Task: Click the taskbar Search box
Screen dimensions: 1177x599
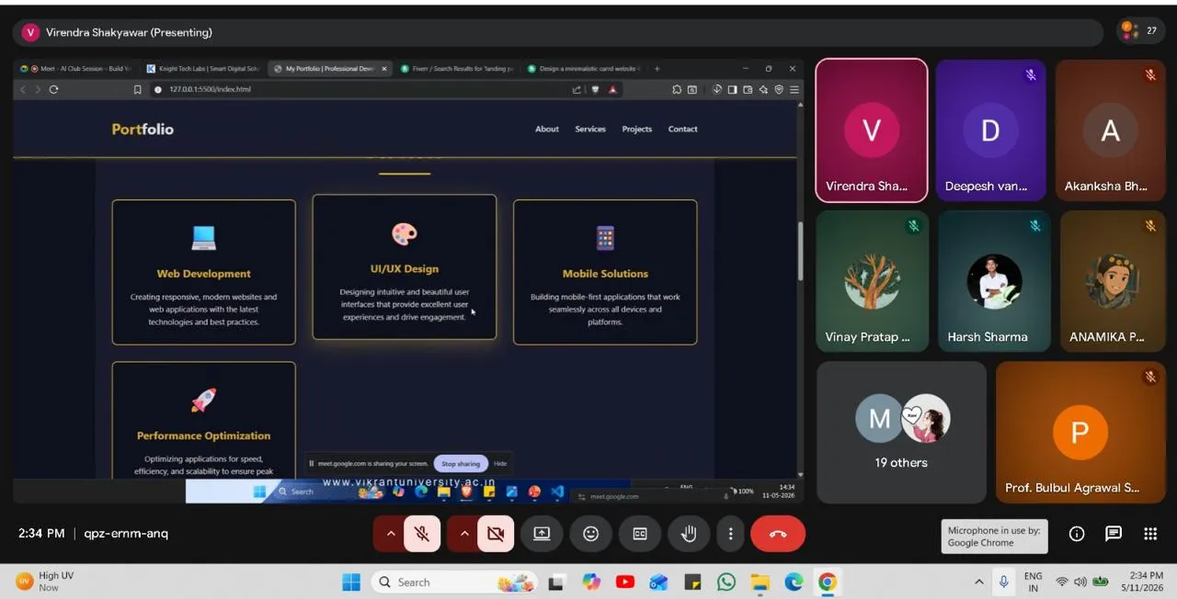Action: pyautogui.click(x=452, y=582)
